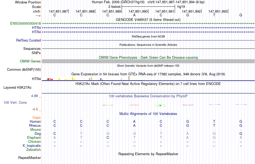Click the hg19 scale label
Viewport: 255px width, 164px height.
pos(181,7)
